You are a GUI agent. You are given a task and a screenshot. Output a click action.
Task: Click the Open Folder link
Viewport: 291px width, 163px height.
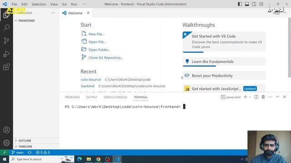click(100, 50)
